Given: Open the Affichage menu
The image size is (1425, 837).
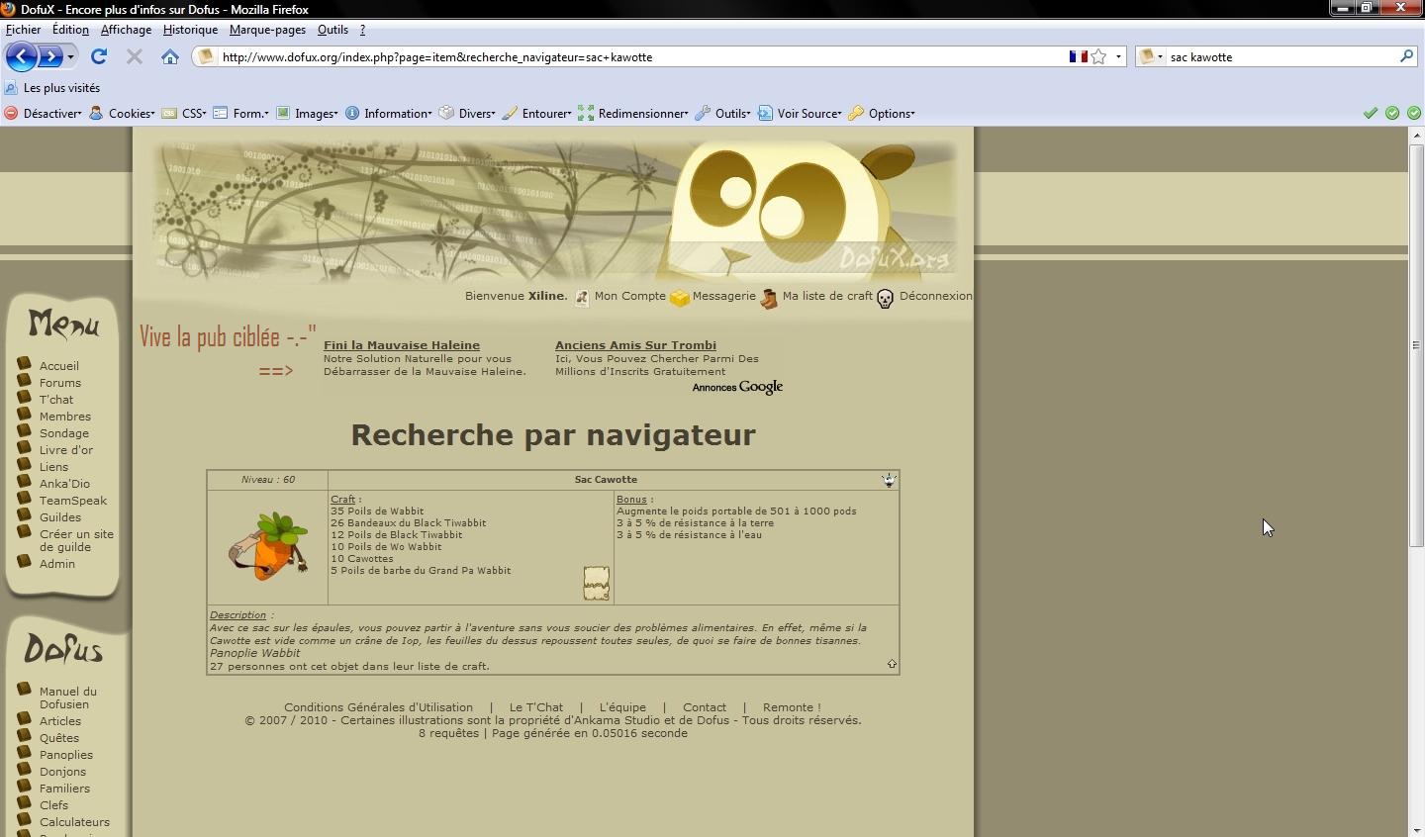Looking at the screenshot, I should pyautogui.click(x=126, y=30).
